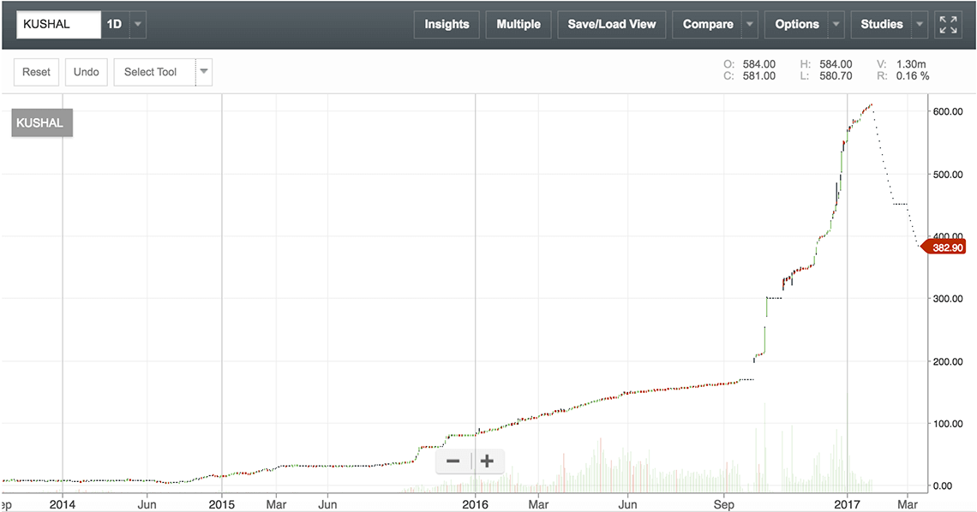Open the Compare dropdown arrow

click(x=750, y=25)
